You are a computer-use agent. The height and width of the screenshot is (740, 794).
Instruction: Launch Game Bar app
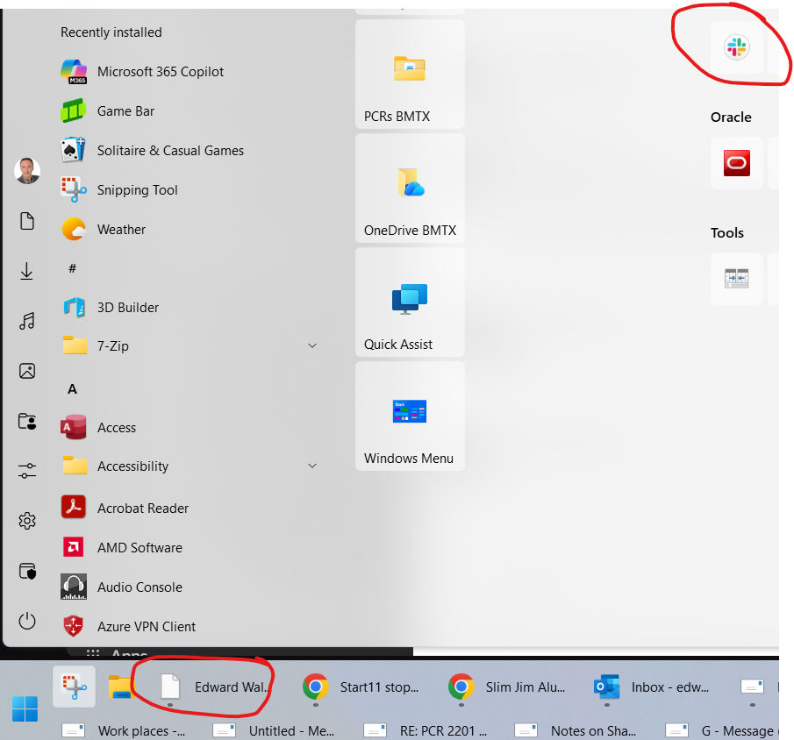pos(125,111)
